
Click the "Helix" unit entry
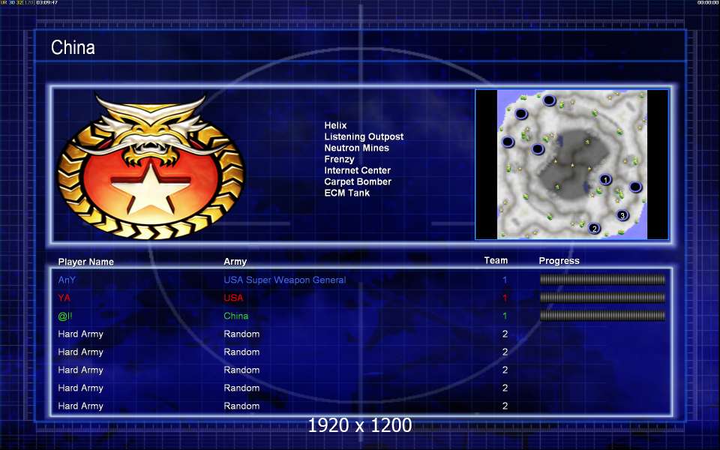335,125
